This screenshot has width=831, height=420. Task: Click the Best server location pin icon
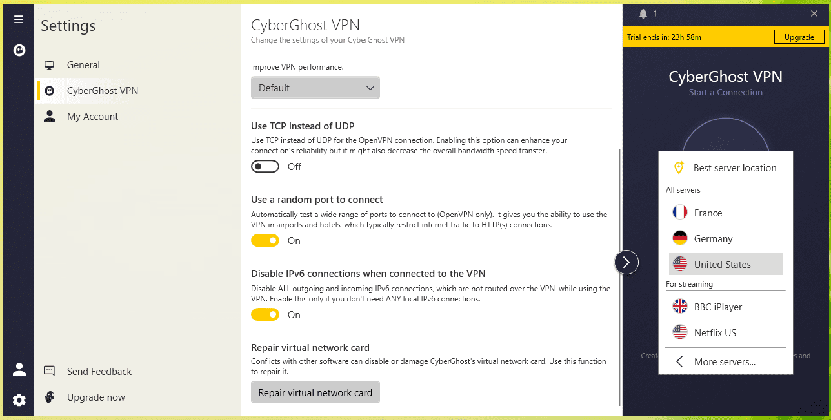tap(679, 167)
